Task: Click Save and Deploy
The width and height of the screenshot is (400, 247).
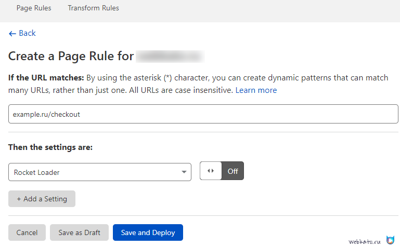Action: pyautogui.click(x=148, y=233)
